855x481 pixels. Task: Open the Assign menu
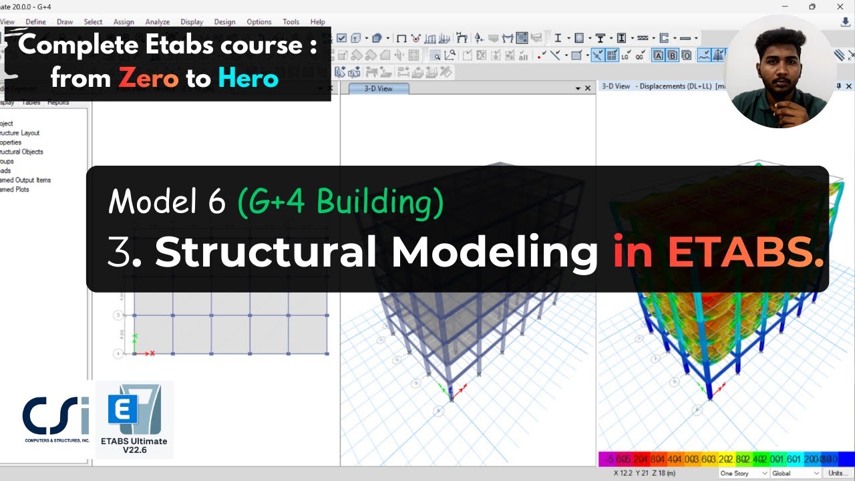[124, 22]
